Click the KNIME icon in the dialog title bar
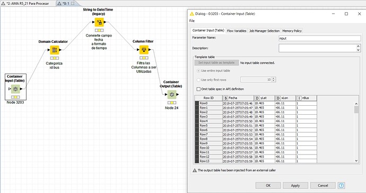366x193 pixels. pos(192,14)
